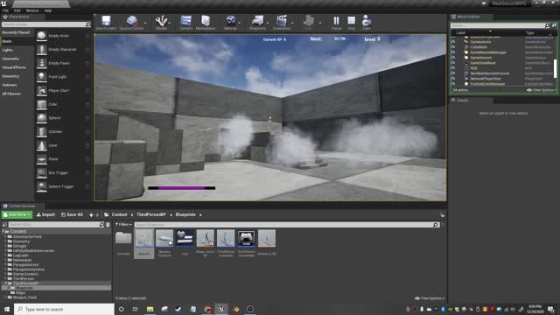Click the Content breadcrumb

click(119, 214)
